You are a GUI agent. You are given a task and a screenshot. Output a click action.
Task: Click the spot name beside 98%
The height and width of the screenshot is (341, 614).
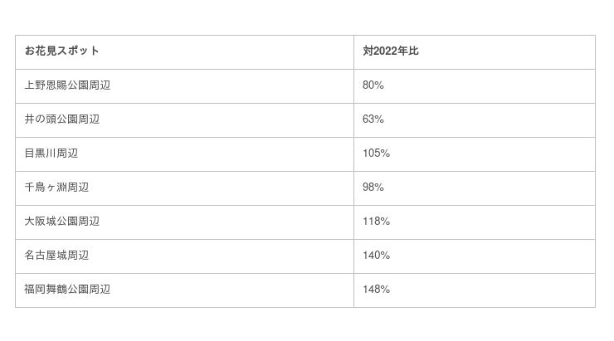click(x=56, y=188)
